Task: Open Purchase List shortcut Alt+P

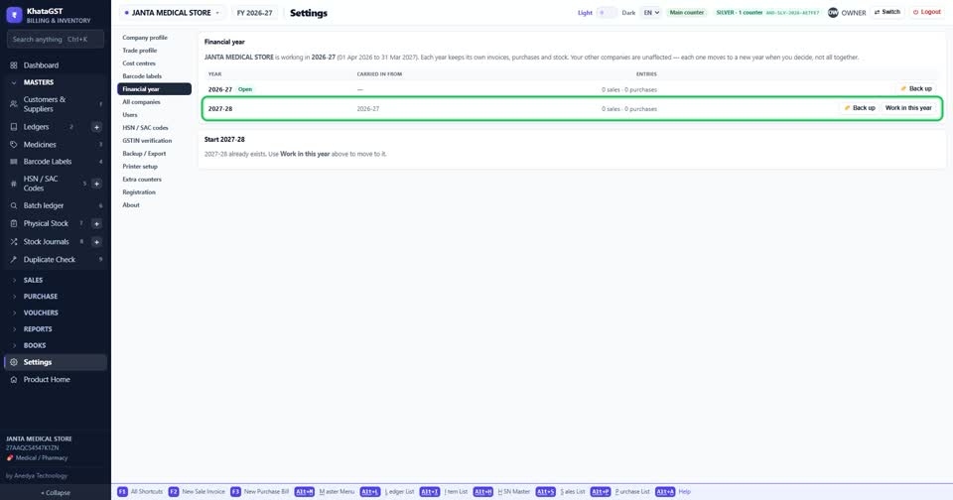Action: pyautogui.click(x=619, y=491)
